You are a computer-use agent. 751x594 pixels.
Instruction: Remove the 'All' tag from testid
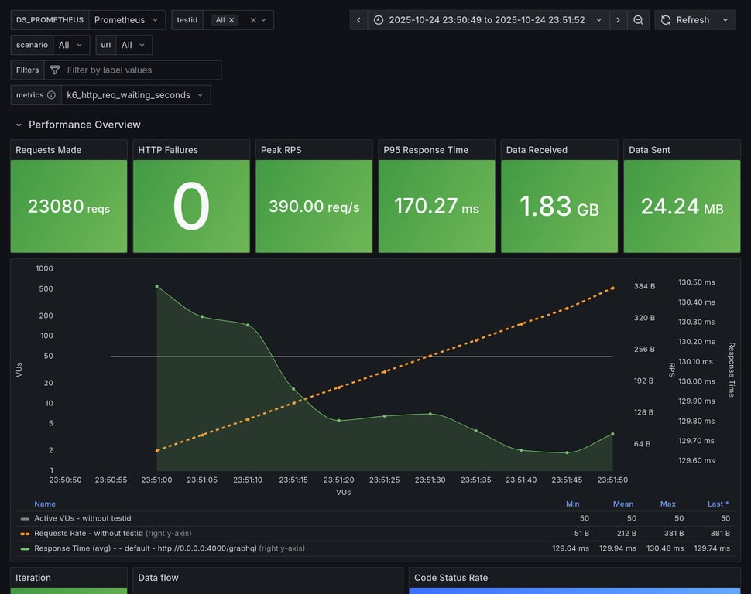(231, 20)
